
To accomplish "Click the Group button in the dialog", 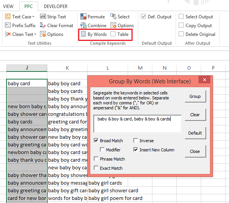I will click(195, 96).
